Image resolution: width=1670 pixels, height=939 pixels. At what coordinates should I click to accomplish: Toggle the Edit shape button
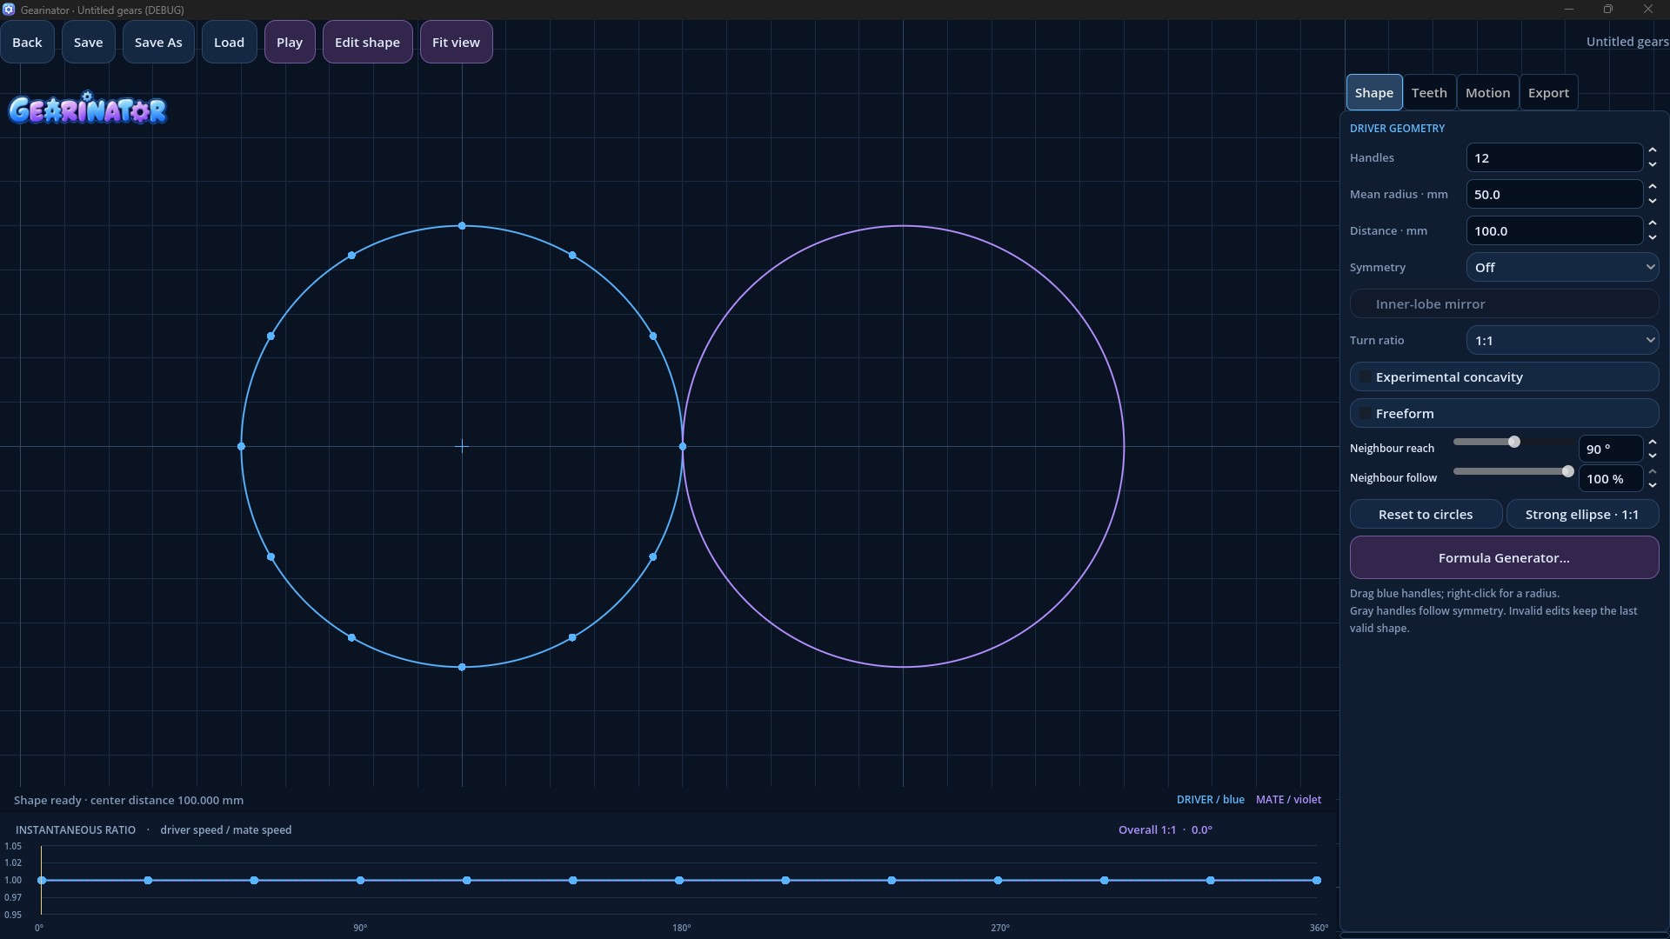click(367, 42)
